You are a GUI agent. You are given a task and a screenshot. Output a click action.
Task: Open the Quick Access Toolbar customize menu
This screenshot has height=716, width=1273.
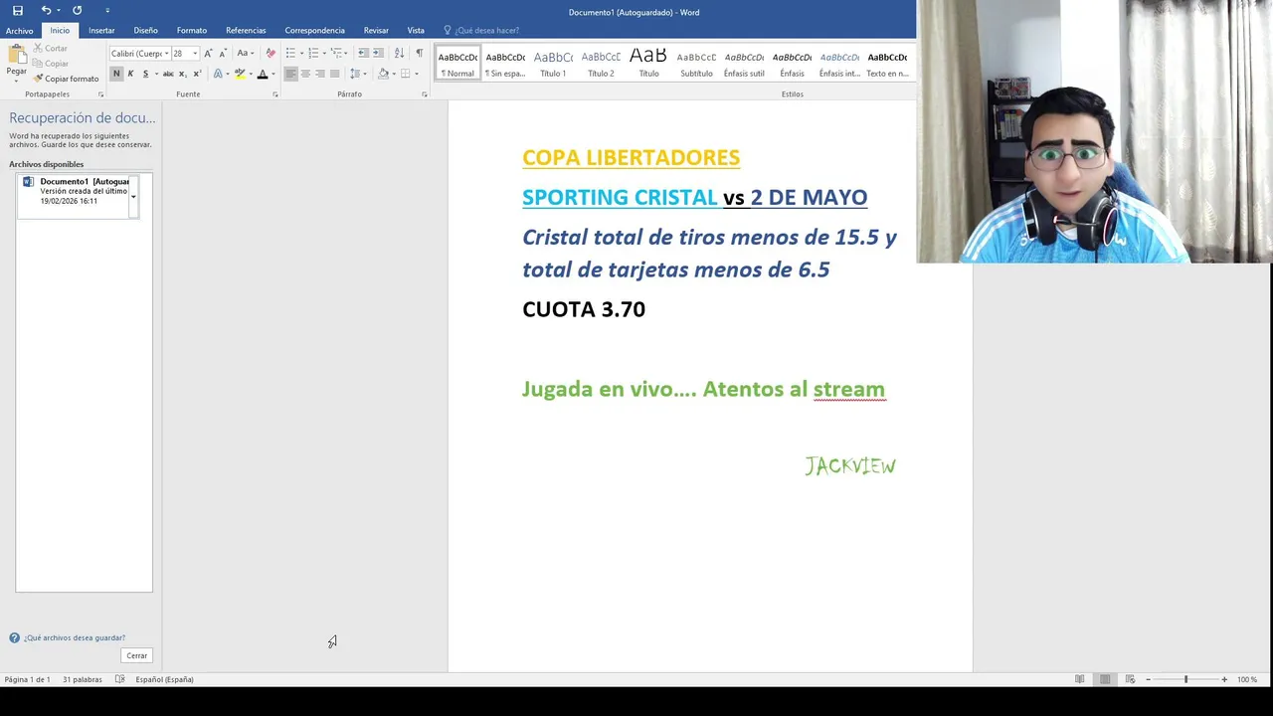click(x=107, y=11)
